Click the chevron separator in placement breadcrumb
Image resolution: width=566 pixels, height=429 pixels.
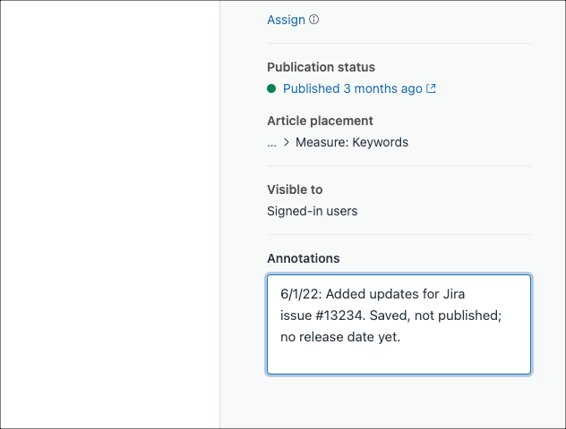286,142
